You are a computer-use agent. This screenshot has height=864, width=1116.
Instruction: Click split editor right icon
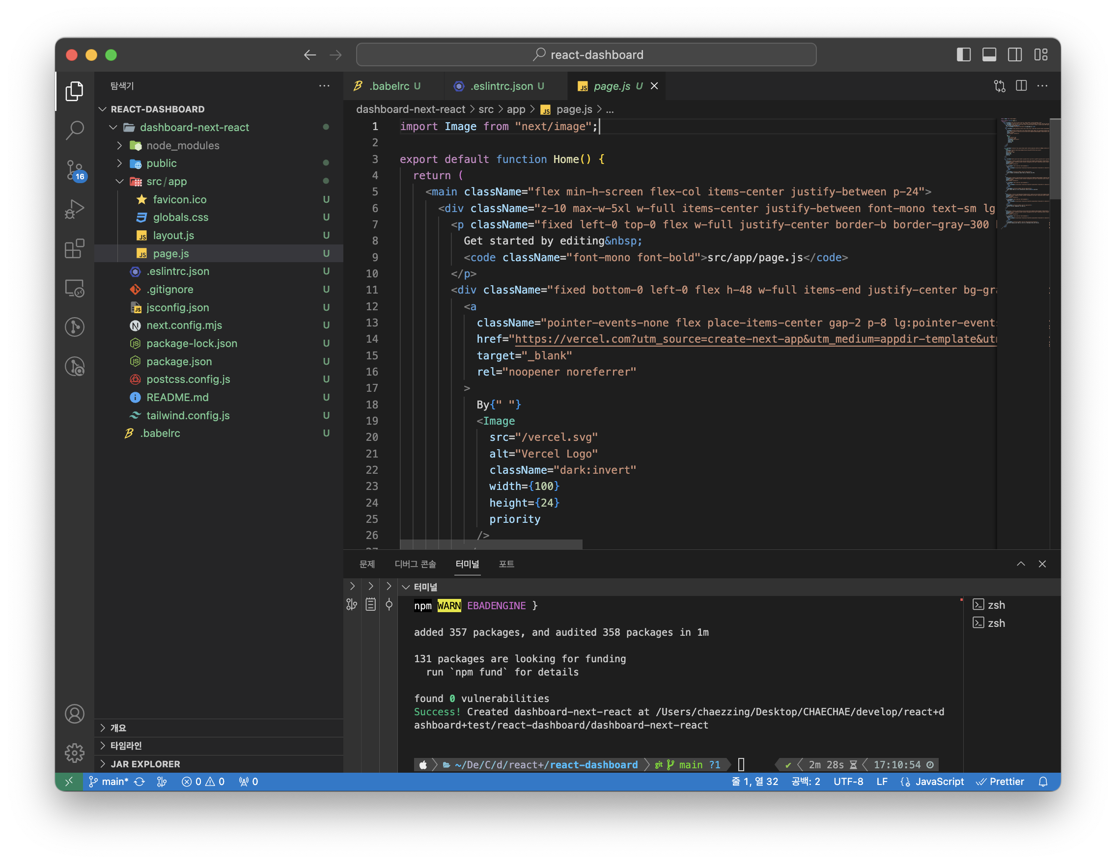tap(1021, 86)
